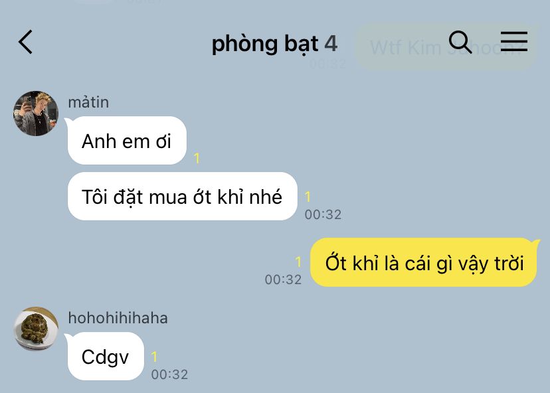
Task: Tap the sender name hohohihihaha
Action: 118,318
